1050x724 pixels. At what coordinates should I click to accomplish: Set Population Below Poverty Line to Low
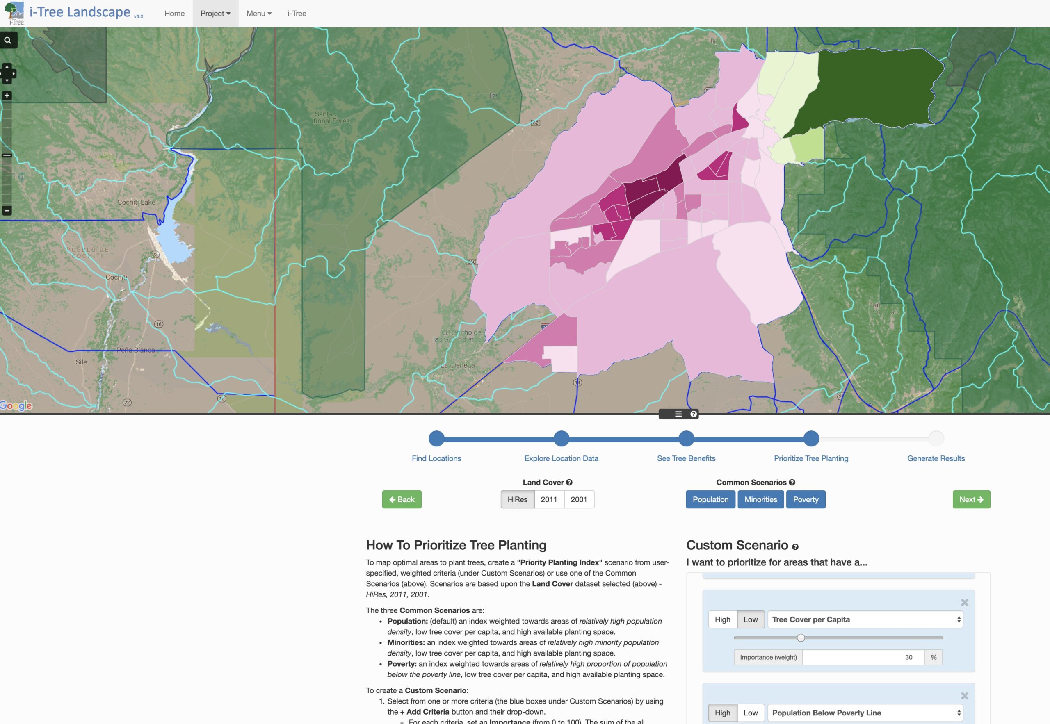[x=751, y=713]
